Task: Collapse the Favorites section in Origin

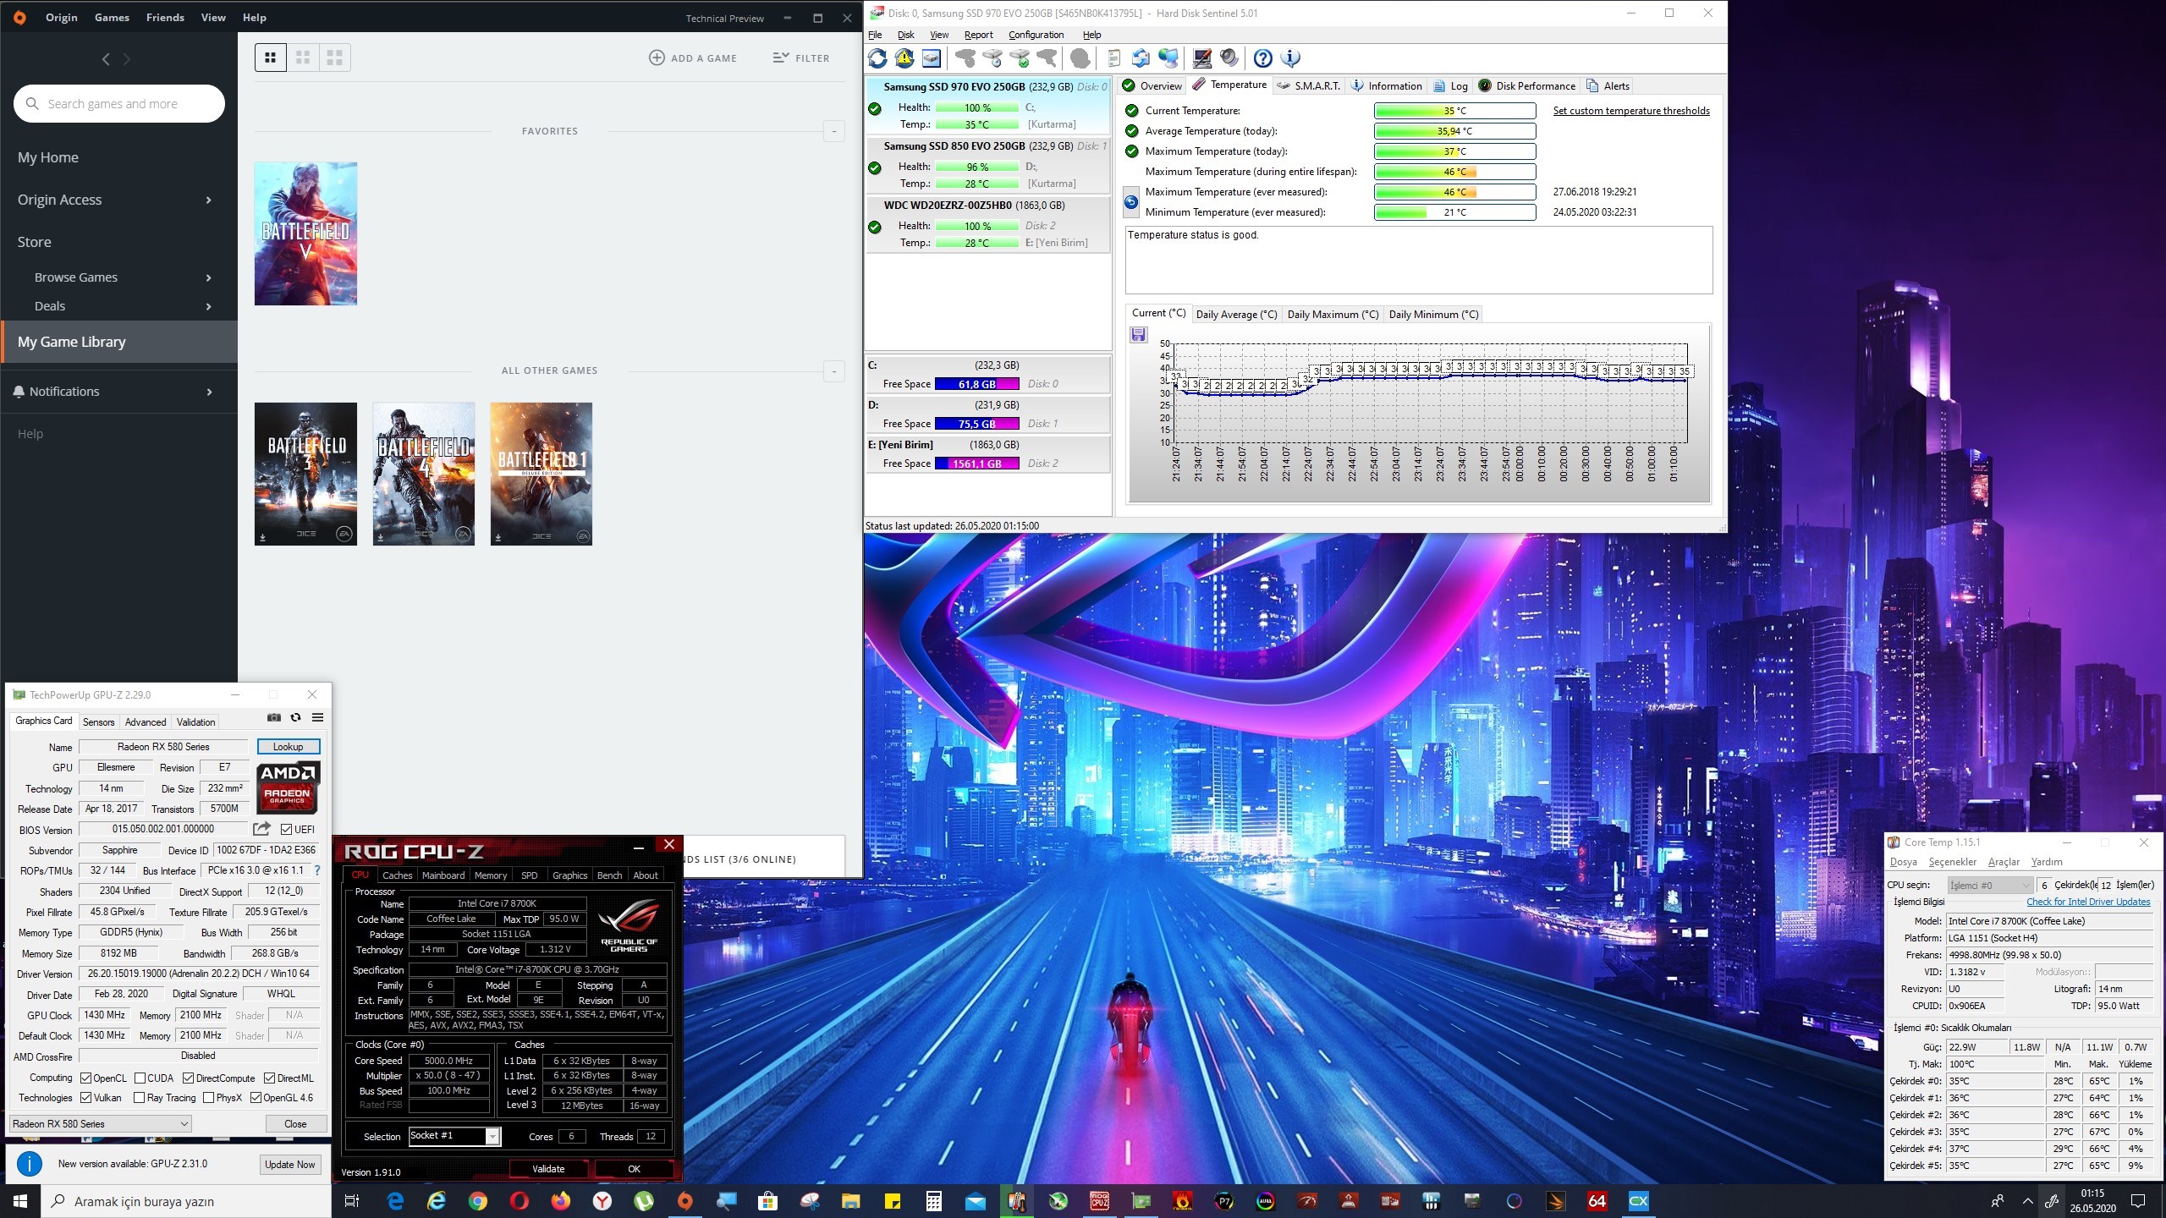Action: [x=834, y=131]
